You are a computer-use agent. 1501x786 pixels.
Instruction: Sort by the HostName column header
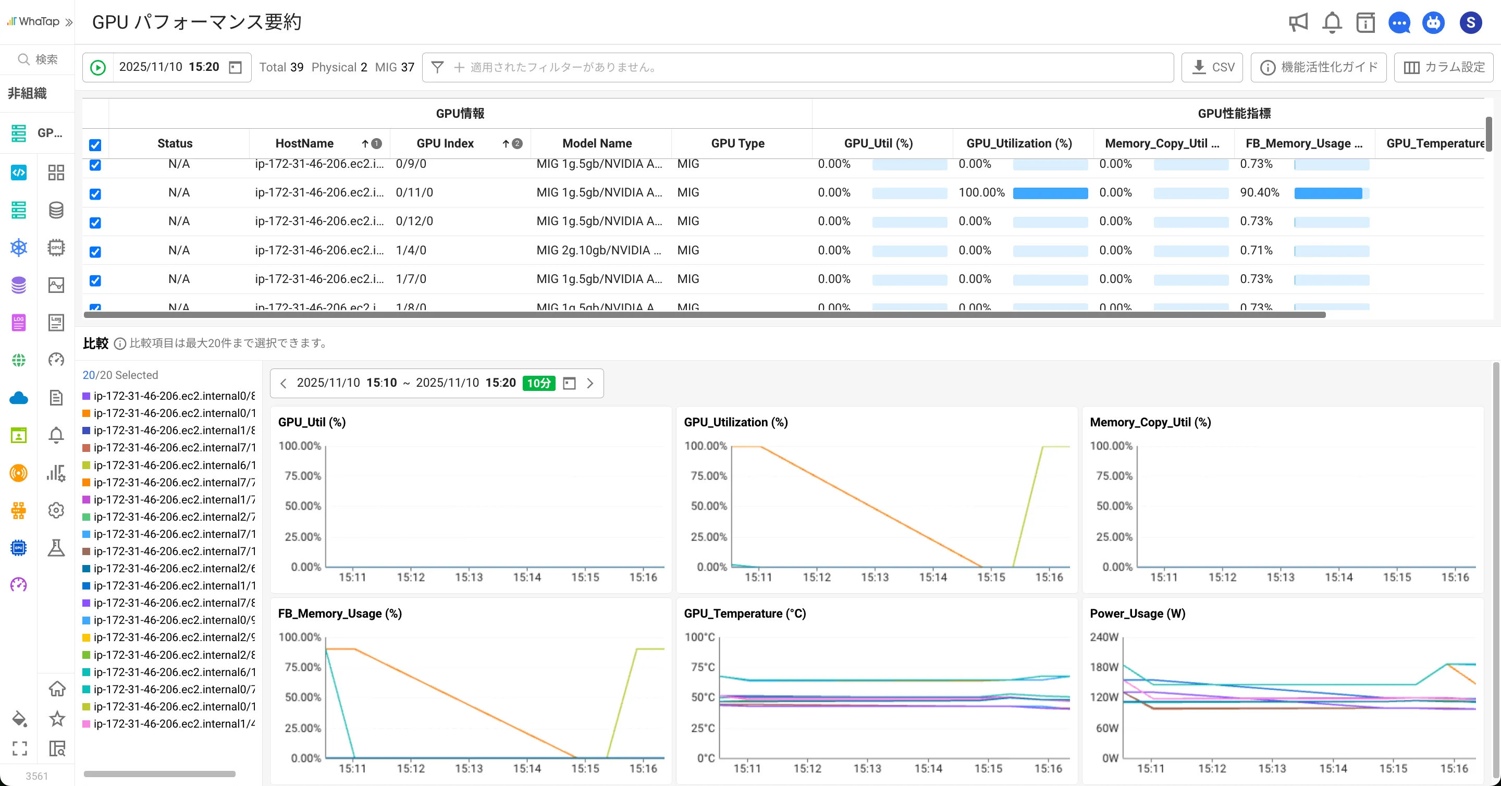304,143
